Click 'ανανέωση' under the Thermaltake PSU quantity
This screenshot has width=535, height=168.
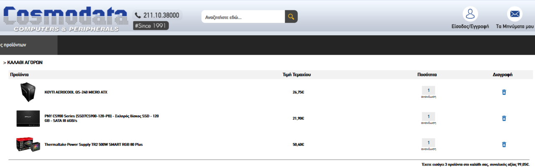(428, 149)
